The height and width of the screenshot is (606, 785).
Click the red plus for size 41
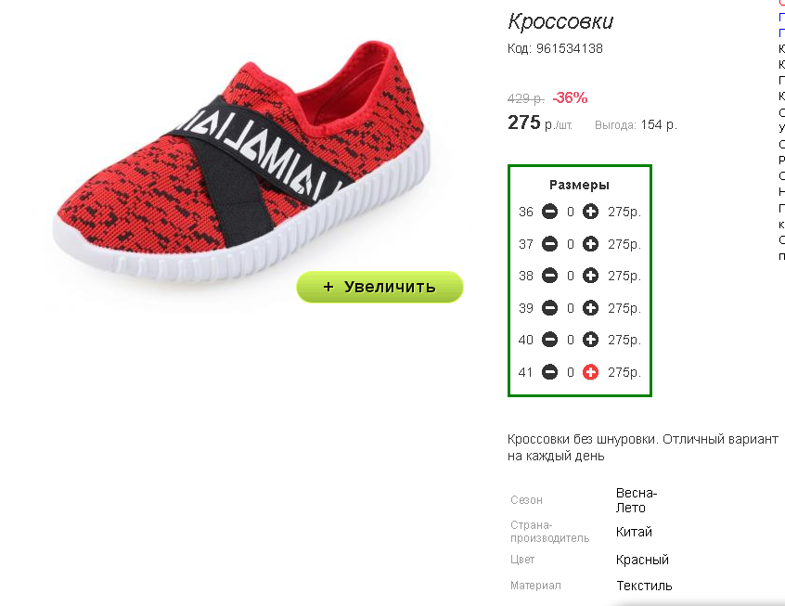590,372
